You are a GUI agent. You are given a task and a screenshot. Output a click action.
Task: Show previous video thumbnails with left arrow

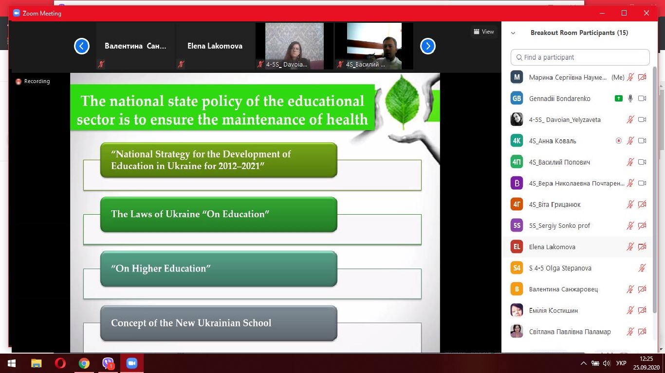[x=82, y=46]
